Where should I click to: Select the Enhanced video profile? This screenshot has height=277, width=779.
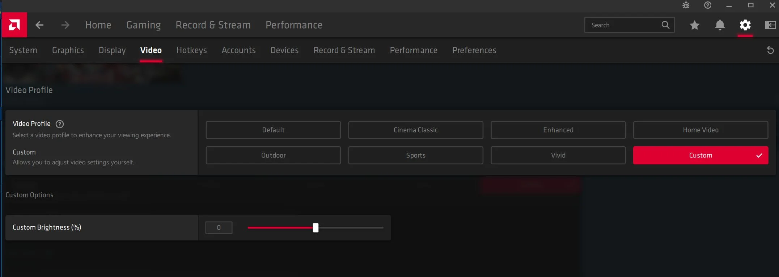coord(558,130)
